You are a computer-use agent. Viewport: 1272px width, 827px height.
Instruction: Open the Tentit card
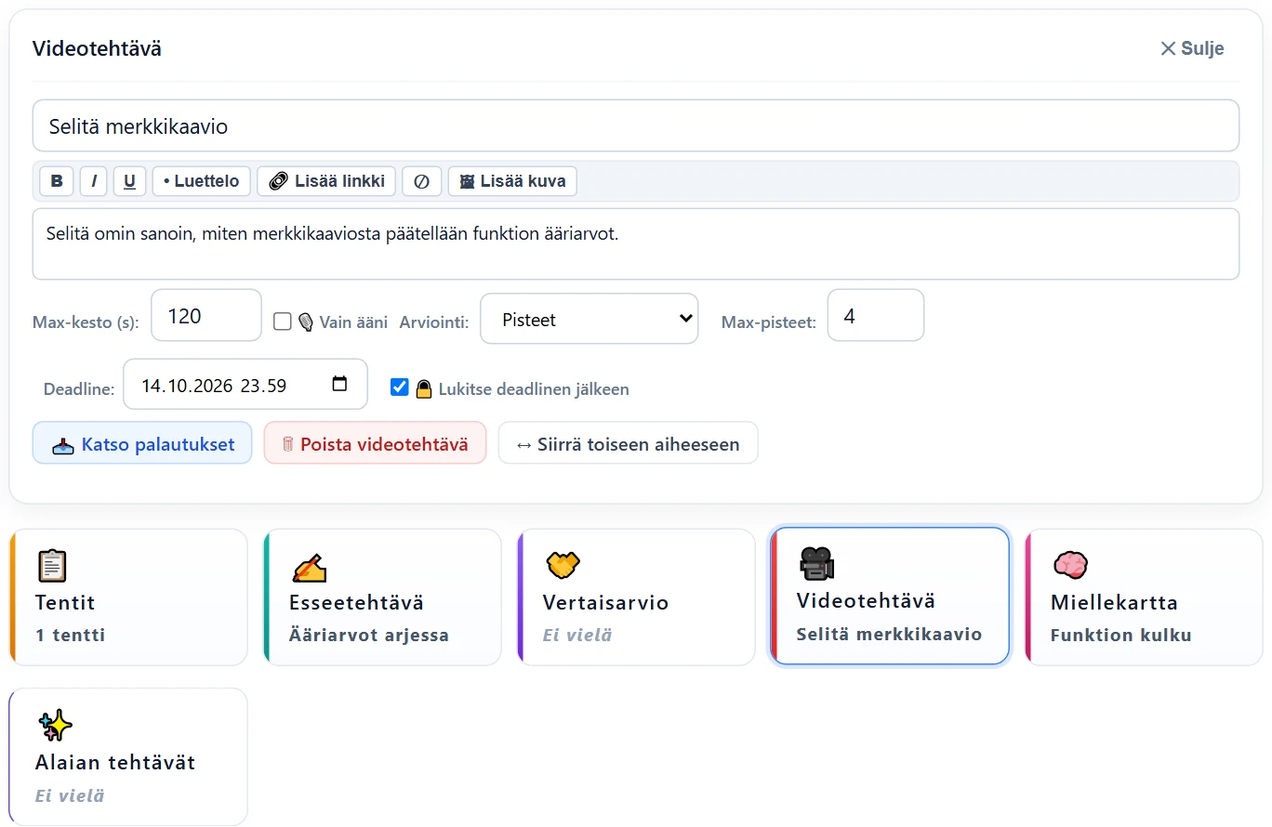click(x=128, y=597)
